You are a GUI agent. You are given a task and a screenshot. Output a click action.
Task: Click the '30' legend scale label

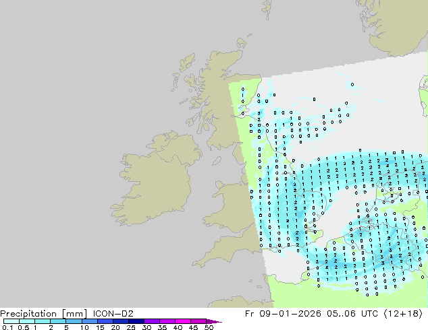tap(146, 327)
